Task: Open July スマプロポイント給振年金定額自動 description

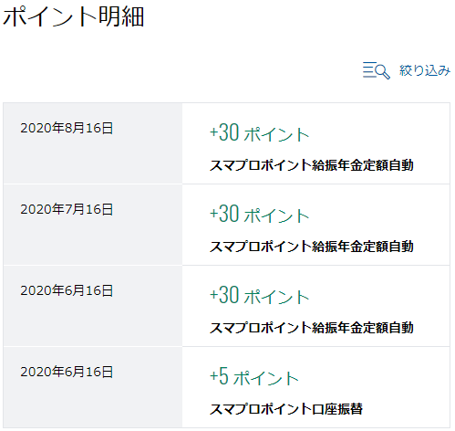Action: pyautogui.click(x=312, y=247)
